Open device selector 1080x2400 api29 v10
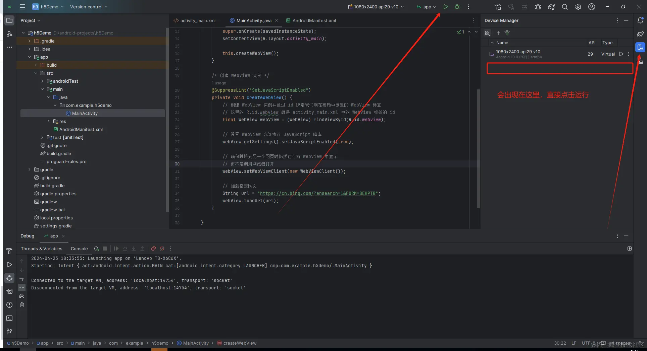This screenshot has height=351, width=647. point(376,7)
